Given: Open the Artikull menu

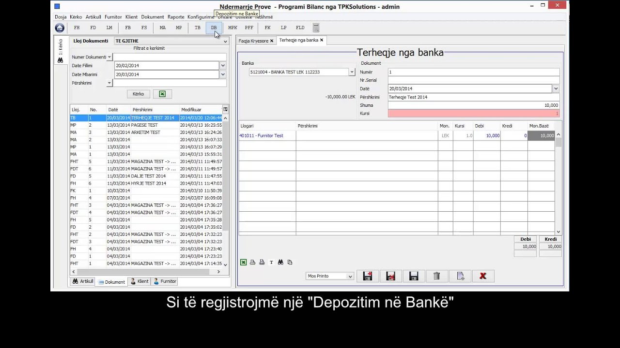Looking at the screenshot, I should [93, 17].
